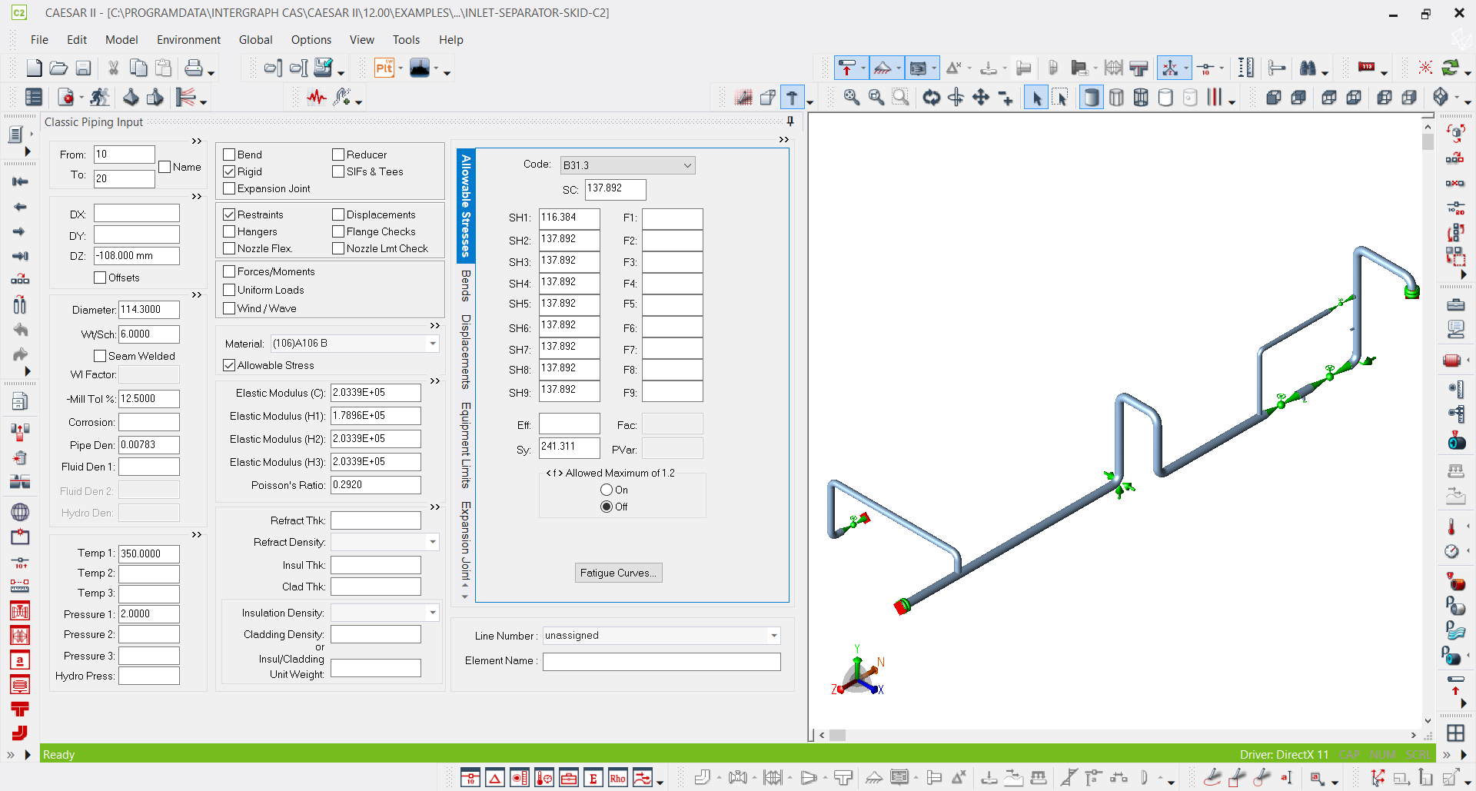
Task: Open the Insulation Density dropdown
Action: [433, 613]
